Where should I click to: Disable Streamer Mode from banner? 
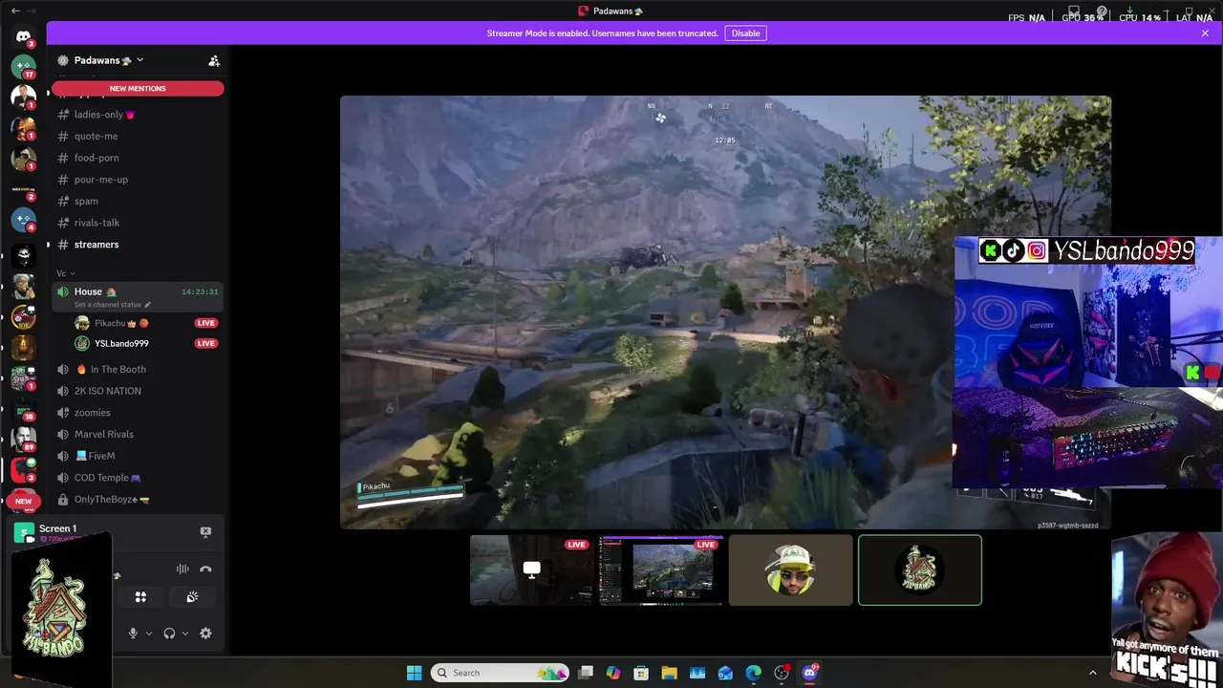click(x=745, y=33)
